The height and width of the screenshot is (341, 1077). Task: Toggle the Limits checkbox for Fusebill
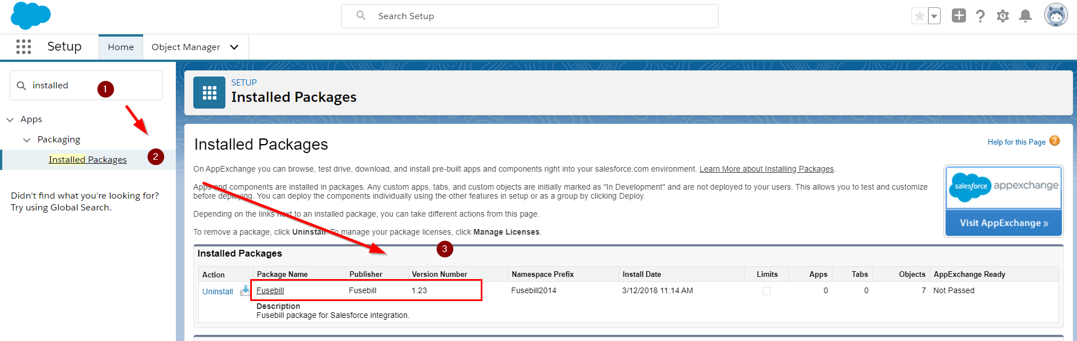(766, 291)
